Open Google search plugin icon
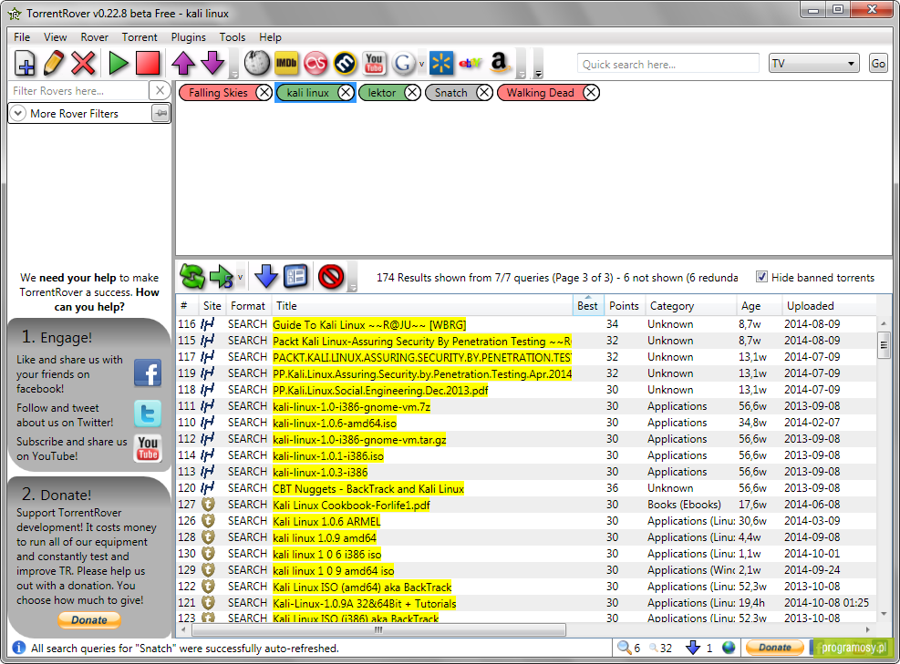Screen dimensions: 900x664 [x=404, y=63]
